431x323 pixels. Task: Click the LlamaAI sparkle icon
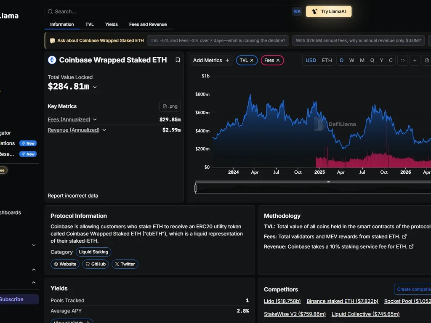click(314, 11)
